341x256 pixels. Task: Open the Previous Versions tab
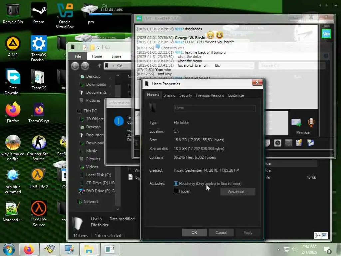(210, 95)
